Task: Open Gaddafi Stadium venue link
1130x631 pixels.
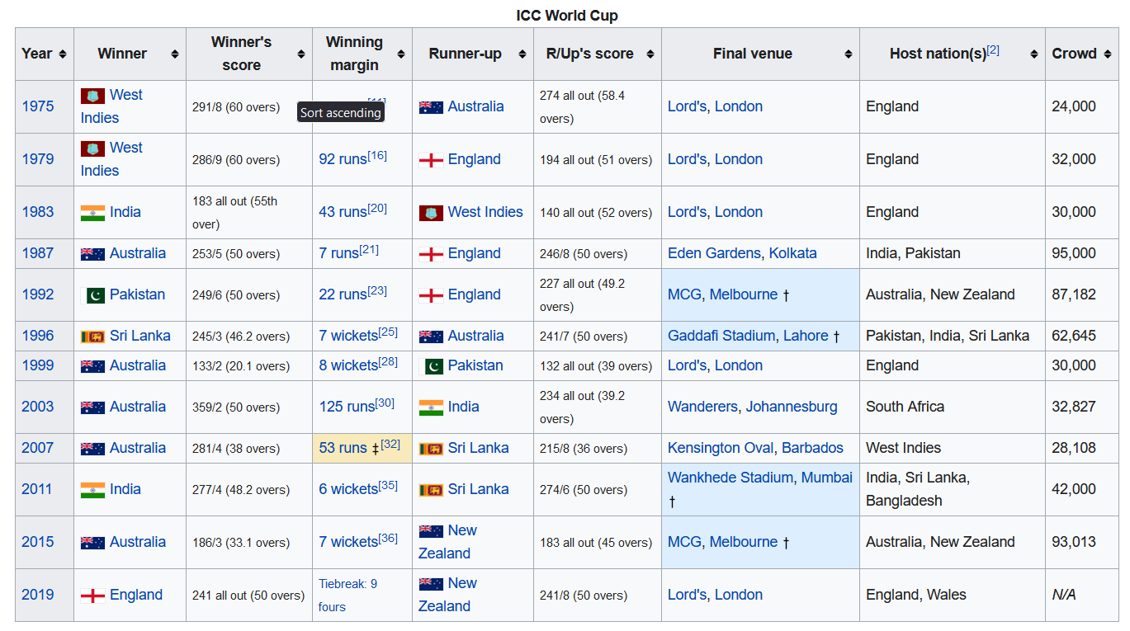Action: (x=721, y=336)
